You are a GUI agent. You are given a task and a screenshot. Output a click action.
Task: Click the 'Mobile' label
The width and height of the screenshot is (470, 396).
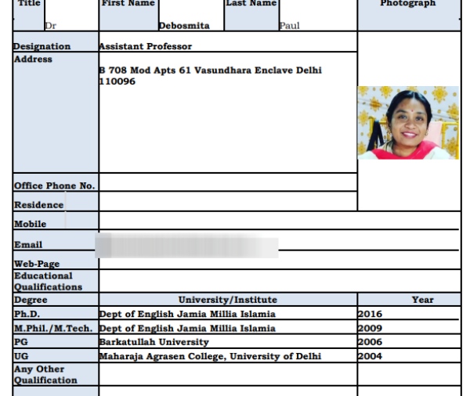click(x=30, y=224)
